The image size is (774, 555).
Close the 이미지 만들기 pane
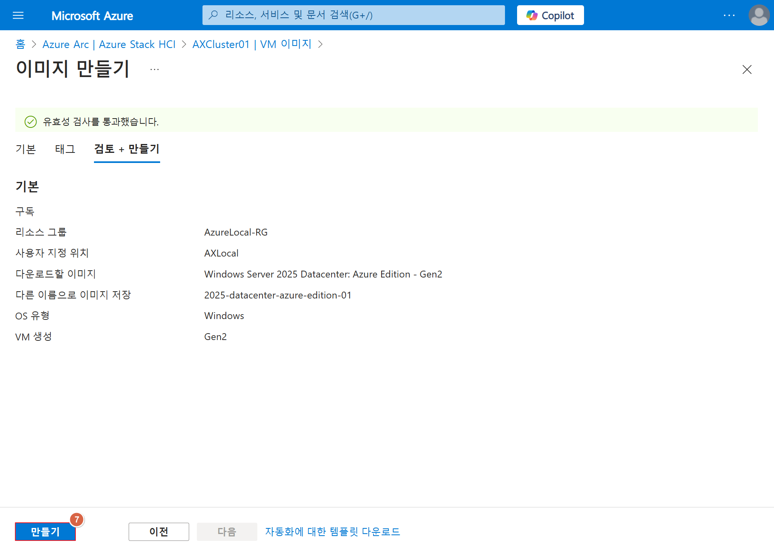pos(747,69)
